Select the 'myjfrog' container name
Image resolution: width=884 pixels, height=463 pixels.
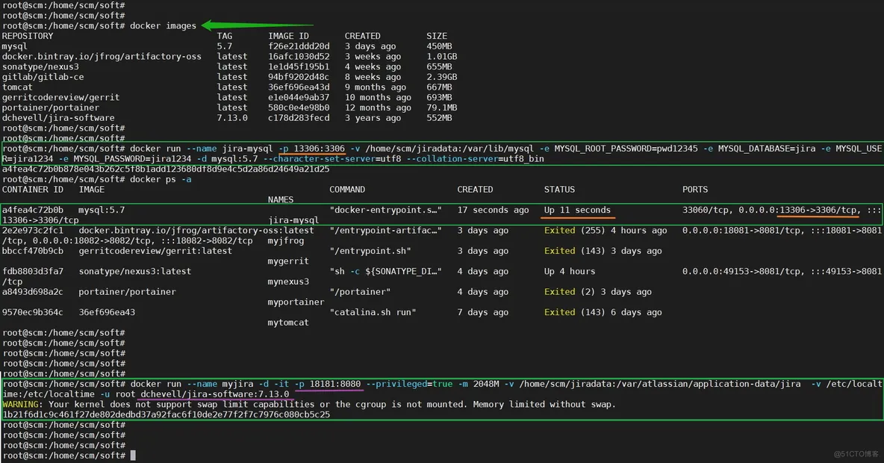286,240
